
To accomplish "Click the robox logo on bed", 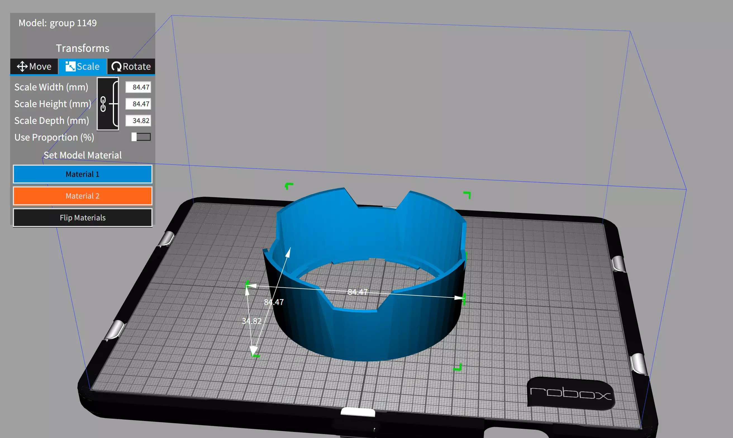I will 570,393.
